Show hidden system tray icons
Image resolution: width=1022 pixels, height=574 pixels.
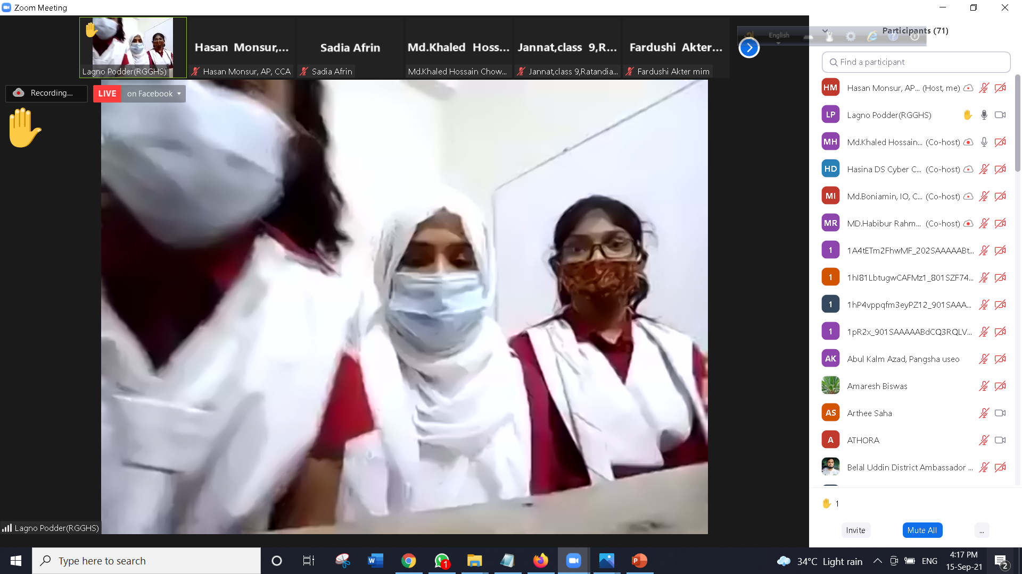pyautogui.click(x=878, y=561)
